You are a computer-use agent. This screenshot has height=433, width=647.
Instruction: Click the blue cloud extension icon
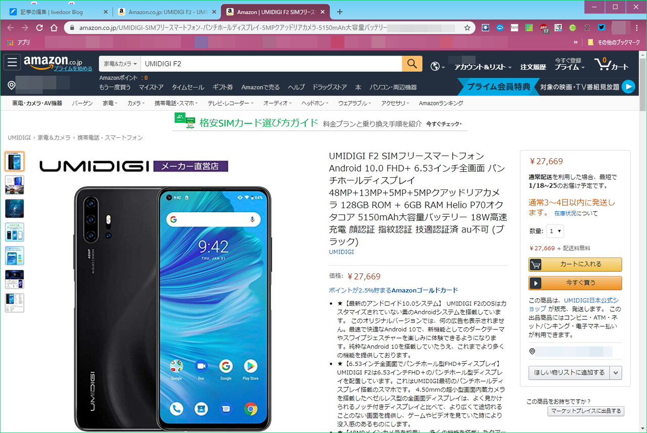click(500, 28)
